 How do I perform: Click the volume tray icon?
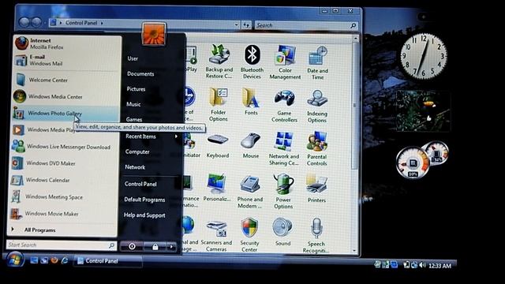[422, 265]
